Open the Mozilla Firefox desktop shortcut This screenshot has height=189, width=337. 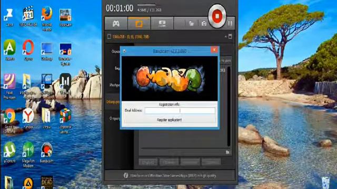(47, 18)
